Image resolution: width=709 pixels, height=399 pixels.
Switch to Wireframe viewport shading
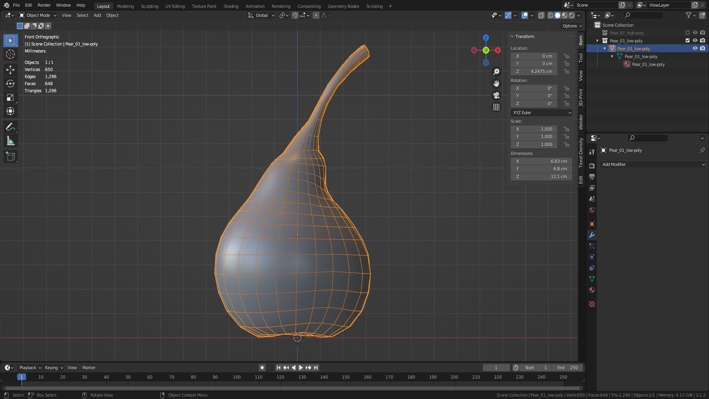point(551,16)
